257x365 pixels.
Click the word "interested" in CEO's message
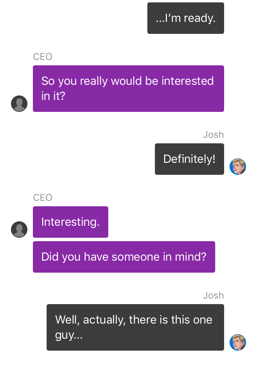point(187,81)
